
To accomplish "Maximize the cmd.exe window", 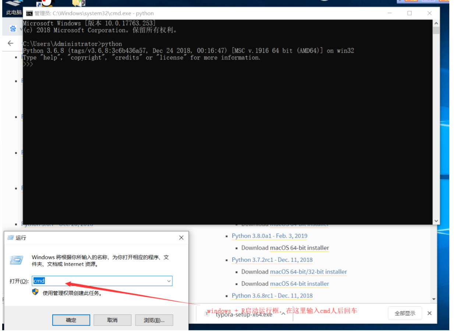I will tap(409, 13).
